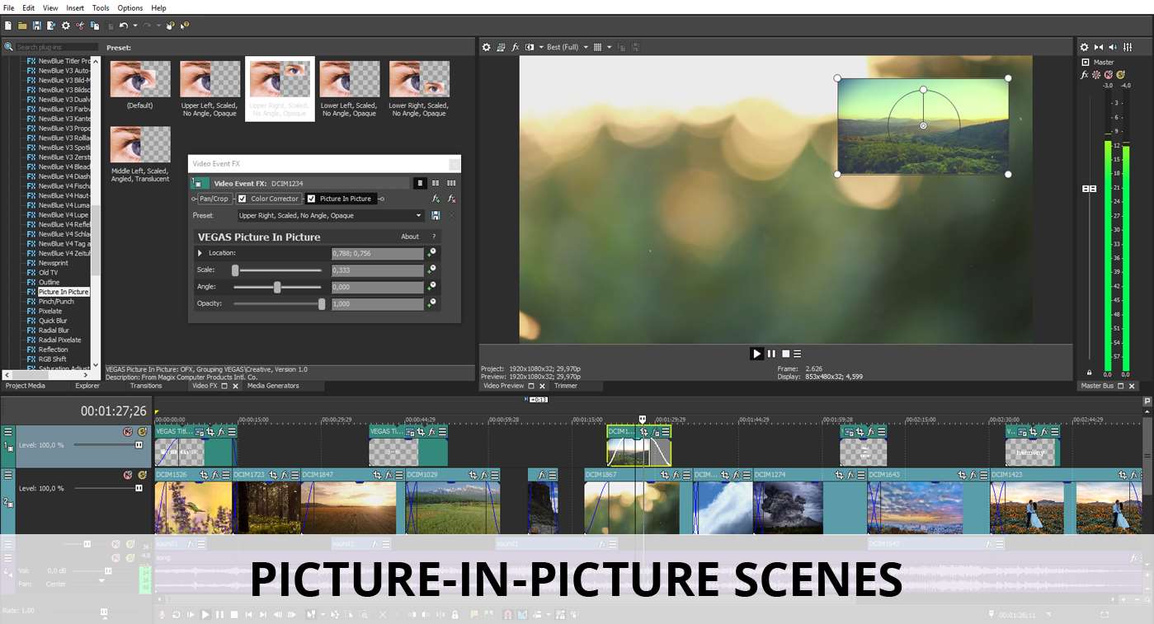This screenshot has height=624, width=1154.
Task: Play the video preview
Action: (x=756, y=354)
